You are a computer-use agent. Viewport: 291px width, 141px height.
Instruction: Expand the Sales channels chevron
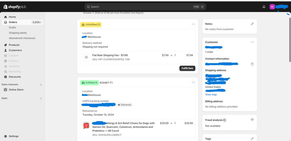[x=41, y=85]
